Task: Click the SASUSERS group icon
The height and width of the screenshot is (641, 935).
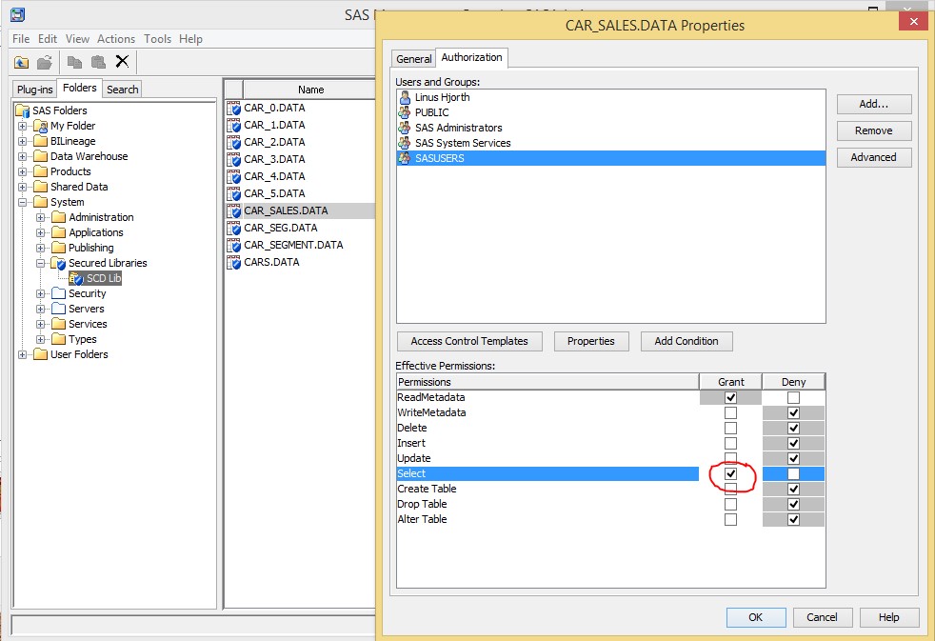Action: click(405, 158)
